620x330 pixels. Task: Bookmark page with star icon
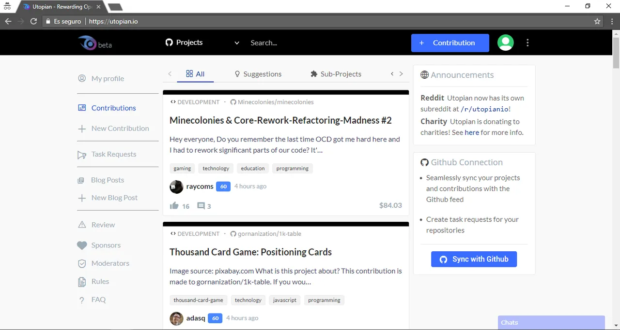point(597,21)
